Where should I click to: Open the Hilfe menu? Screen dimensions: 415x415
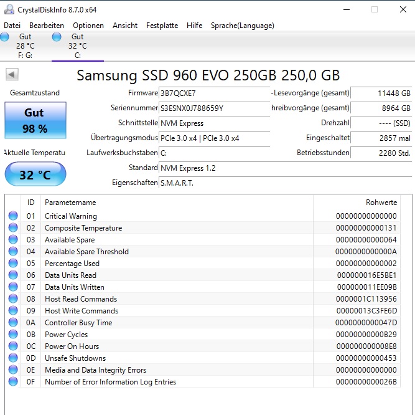194,26
